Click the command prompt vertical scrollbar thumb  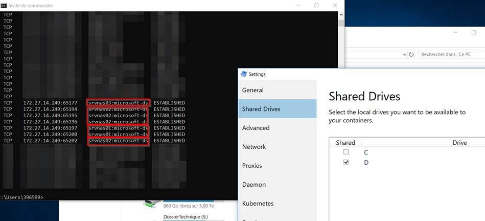pos(341,23)
